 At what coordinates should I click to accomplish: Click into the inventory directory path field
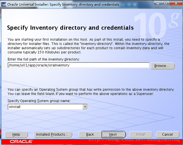[78, 65]
